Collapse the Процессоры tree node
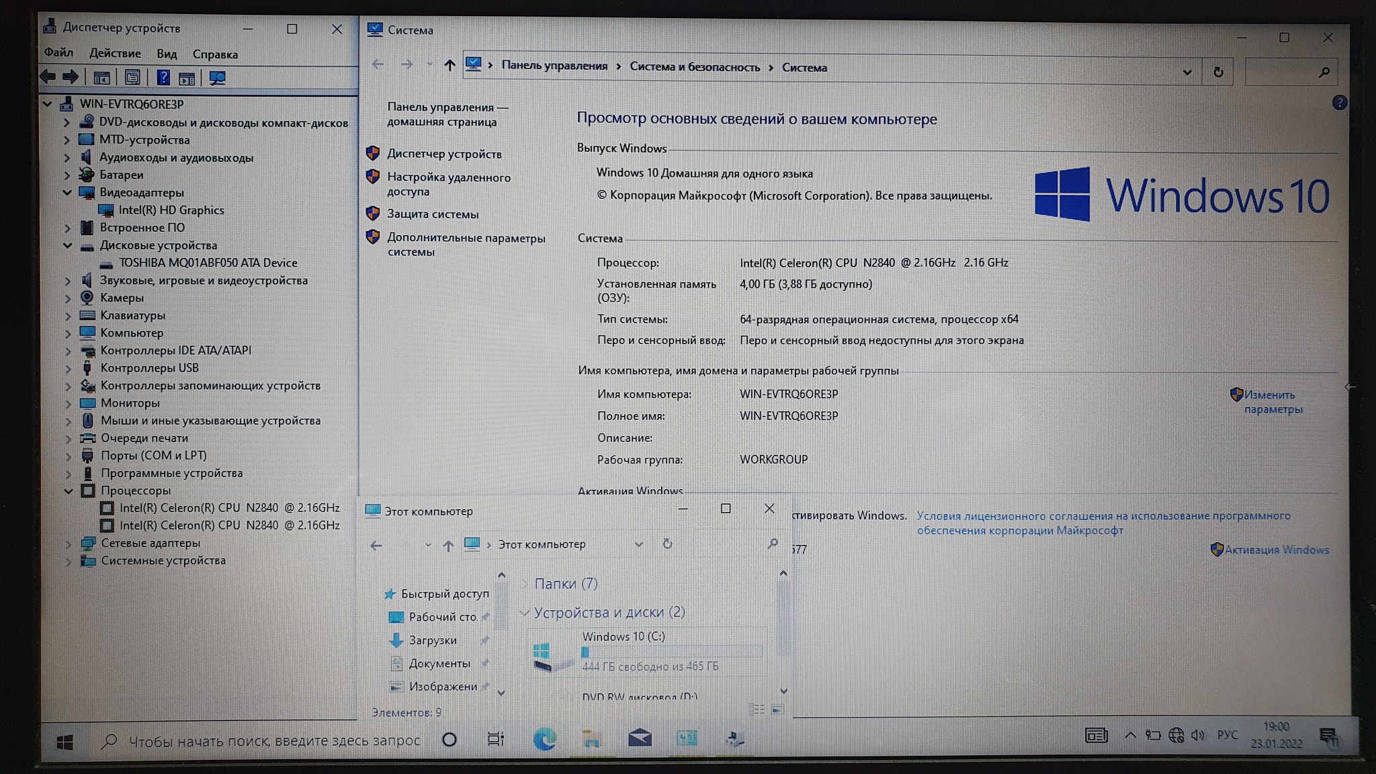This screenshot has height=774, width=1376. 68,491
